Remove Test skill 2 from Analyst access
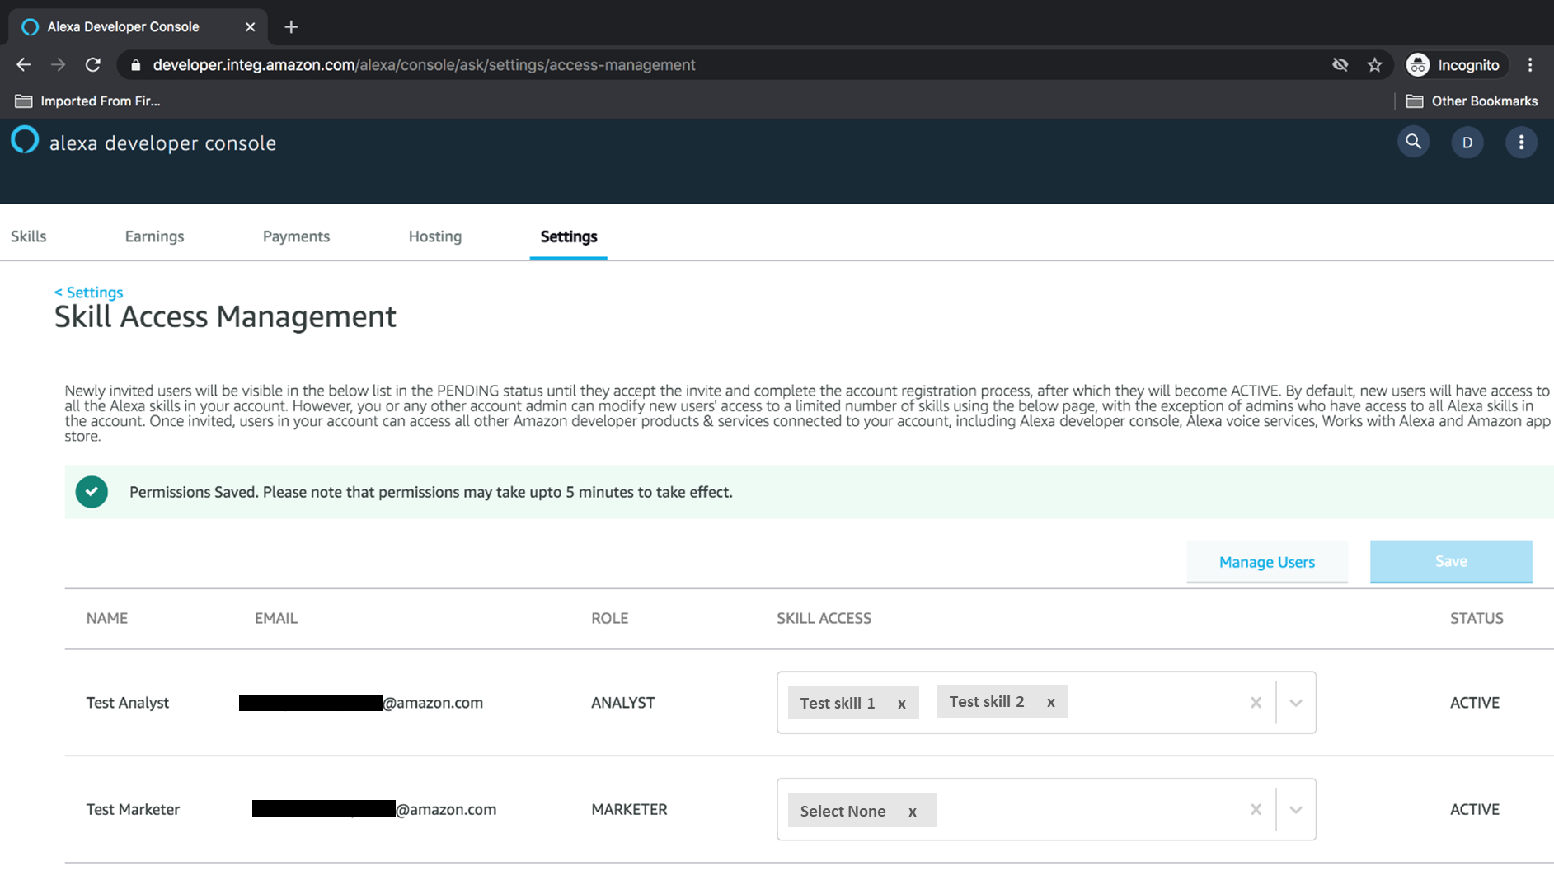1554x880 pixels. 1050,702
